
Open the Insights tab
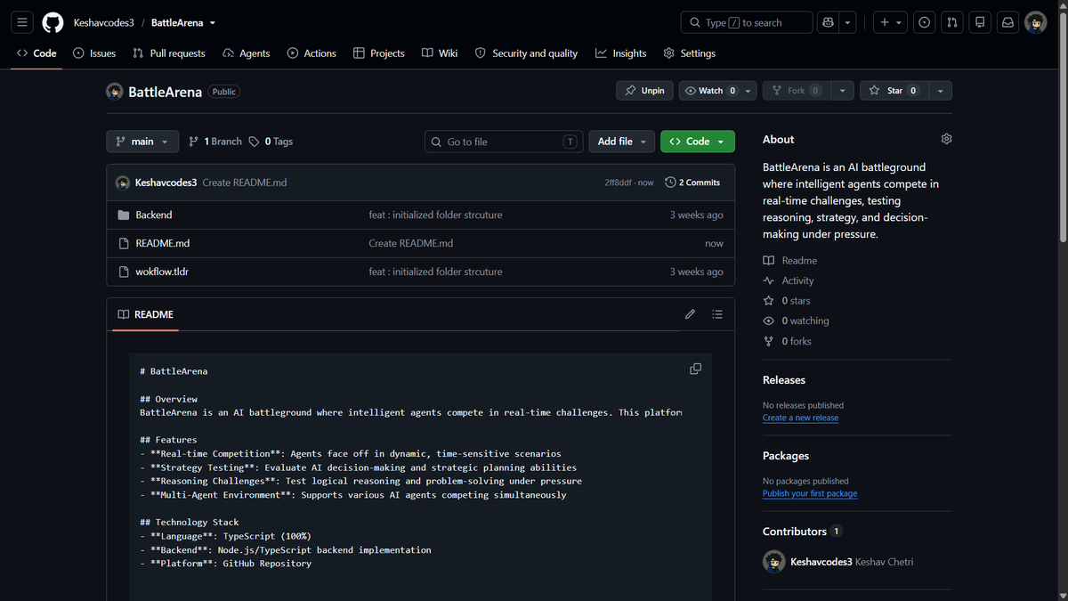click(x=621, y=53)
